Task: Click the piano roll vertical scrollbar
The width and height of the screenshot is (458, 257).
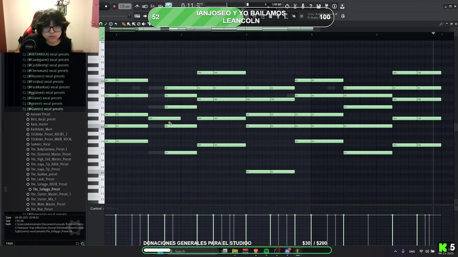Action: [456, 127]
